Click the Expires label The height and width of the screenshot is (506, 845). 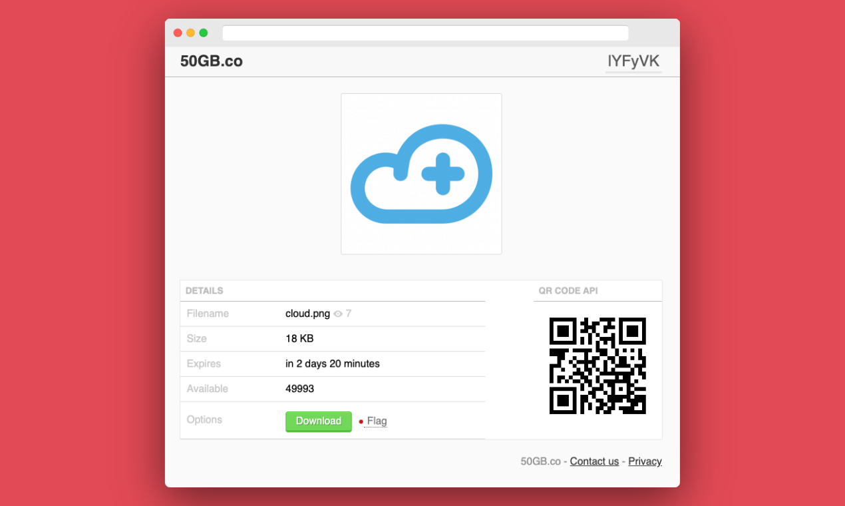point(204,364)
